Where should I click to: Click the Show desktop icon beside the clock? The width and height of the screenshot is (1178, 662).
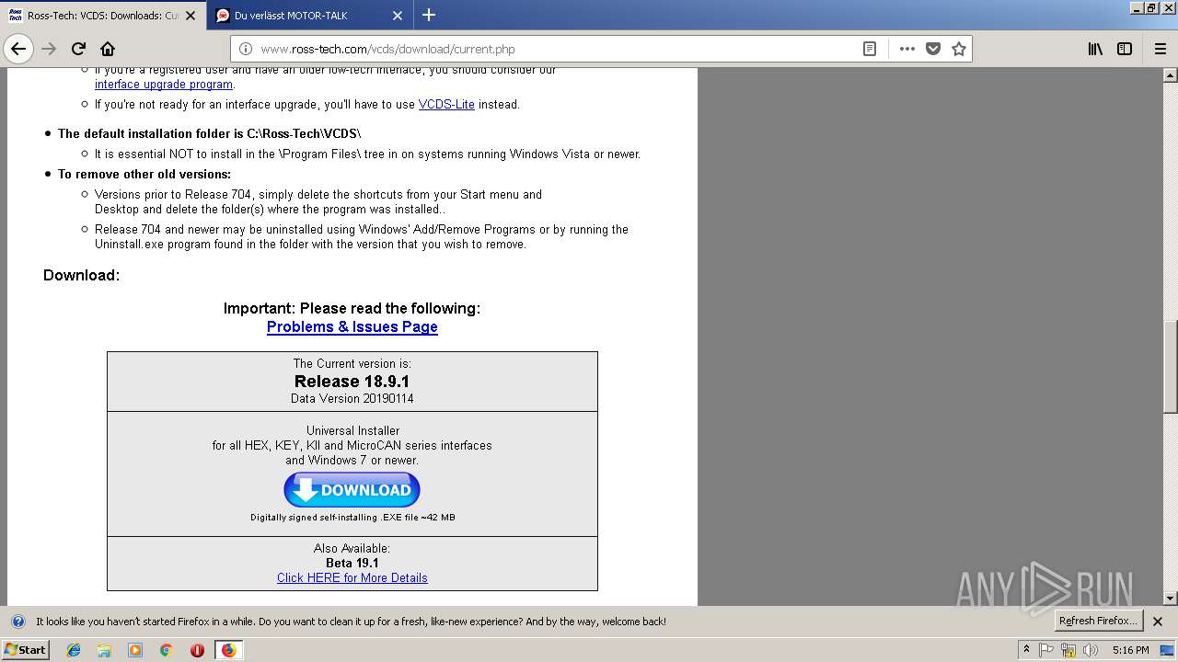[1168, 650]
